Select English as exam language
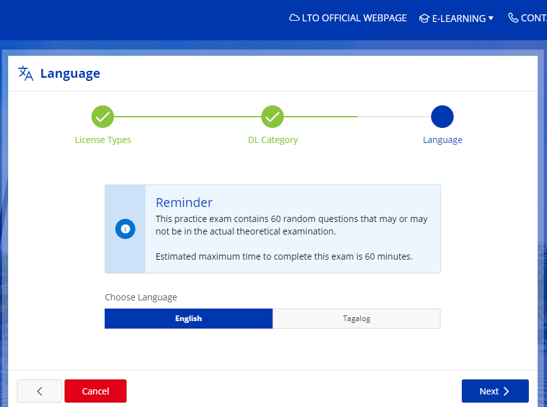Image resolution: width=547 pixels, height=407 pixels. pos(189,319)
